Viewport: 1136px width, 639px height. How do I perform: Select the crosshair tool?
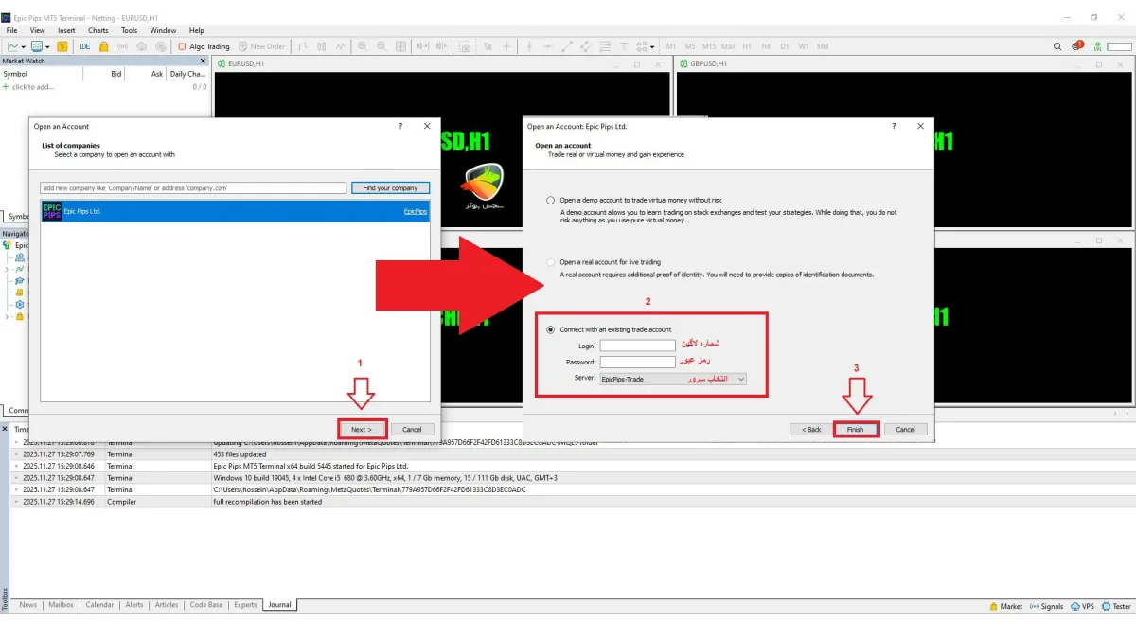point(506,46)
